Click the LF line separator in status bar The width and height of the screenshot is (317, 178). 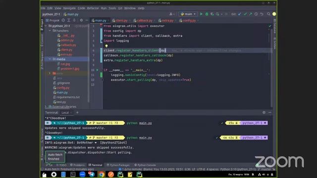coord(194,169)
